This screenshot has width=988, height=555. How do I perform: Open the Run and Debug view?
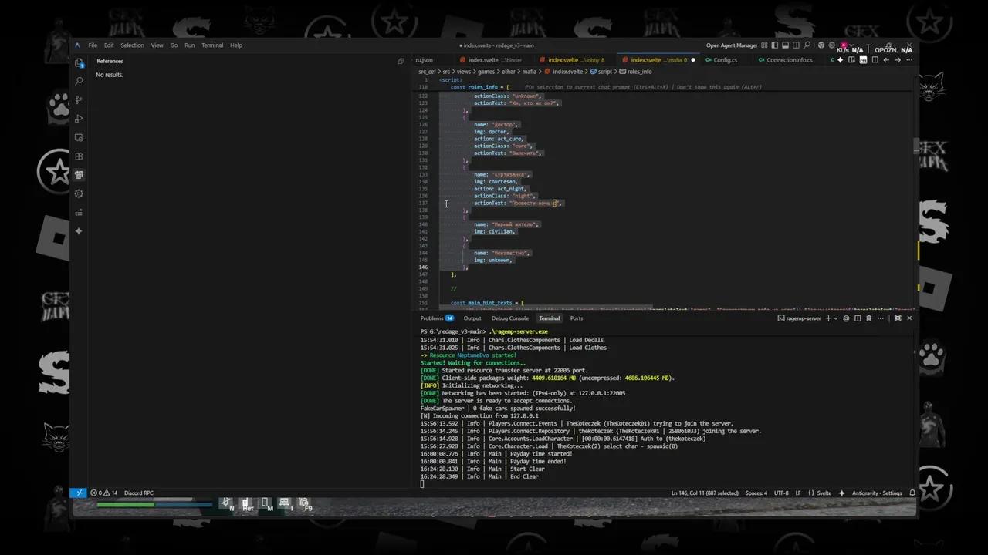79,119
